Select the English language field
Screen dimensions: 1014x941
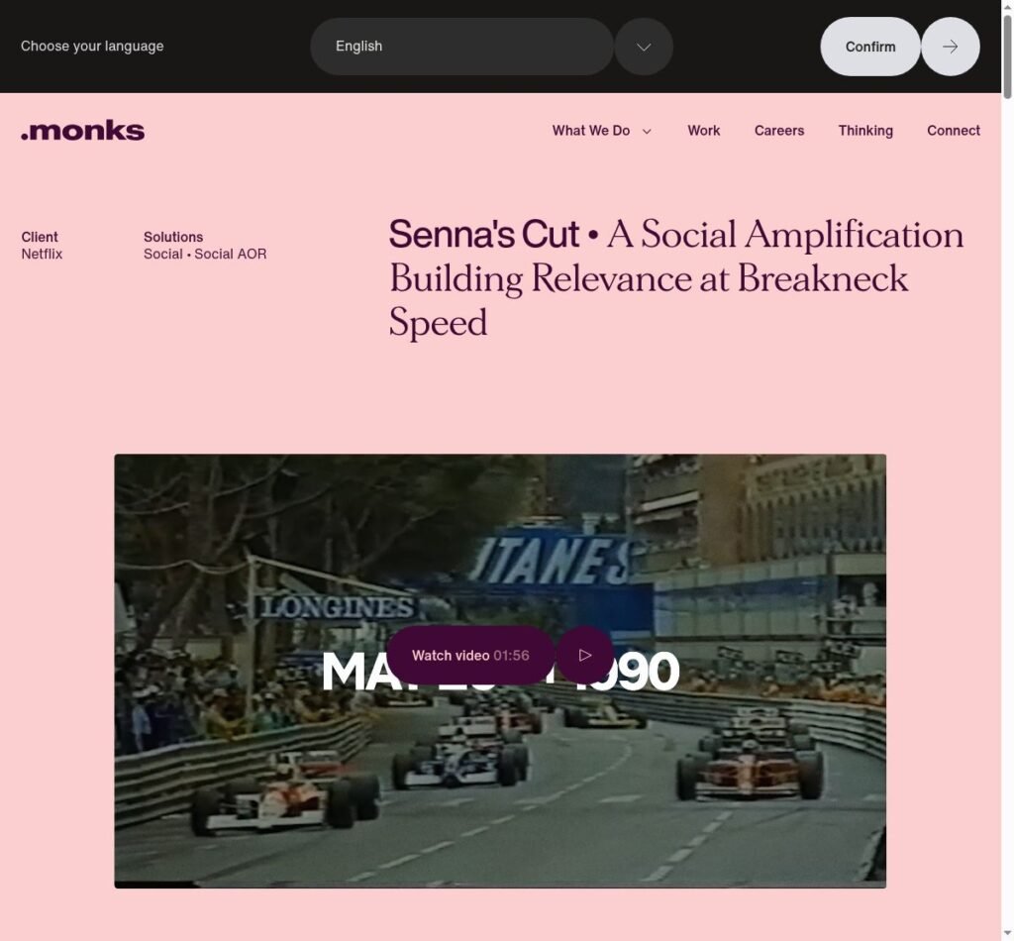(x=461, y=47)
